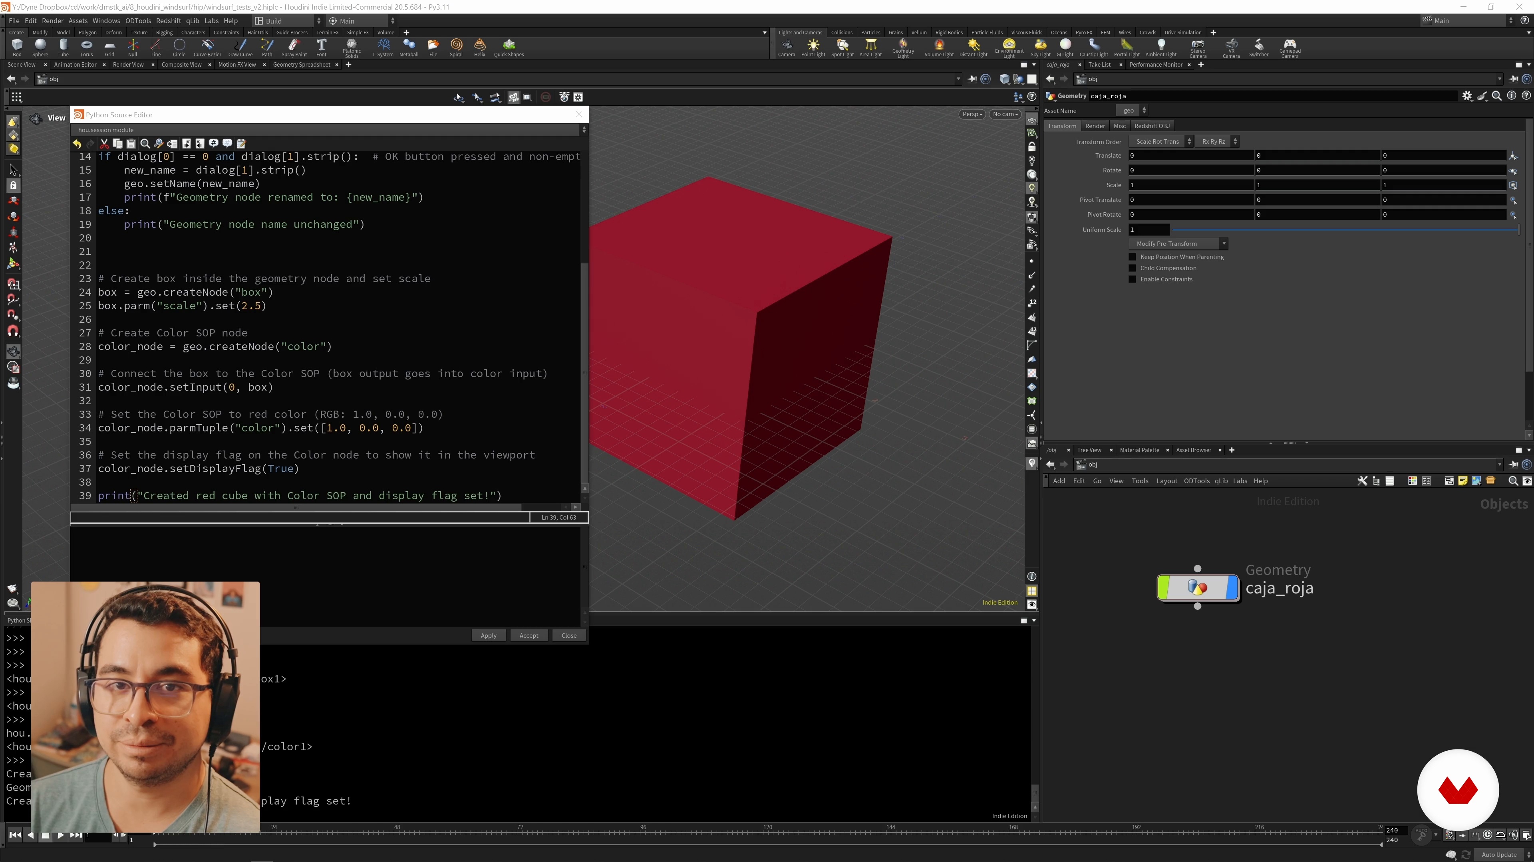This screenshot has width=1534, height=862.
Task: Click undo icon in Python Source Editor
Action: click(x=77, y=144)
